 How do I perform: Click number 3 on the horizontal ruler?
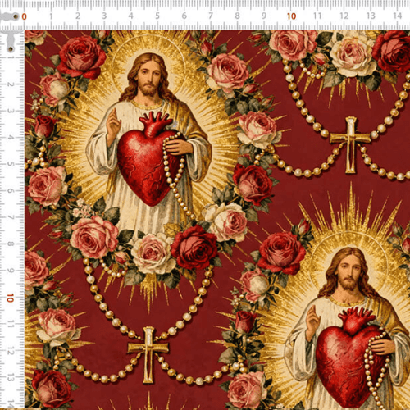[x=104, y=16]
